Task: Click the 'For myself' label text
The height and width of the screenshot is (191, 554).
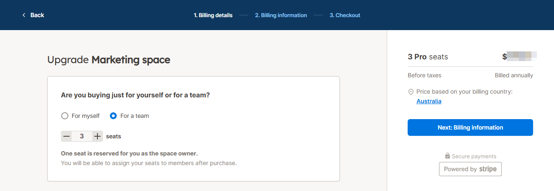Action: [85, 116]
